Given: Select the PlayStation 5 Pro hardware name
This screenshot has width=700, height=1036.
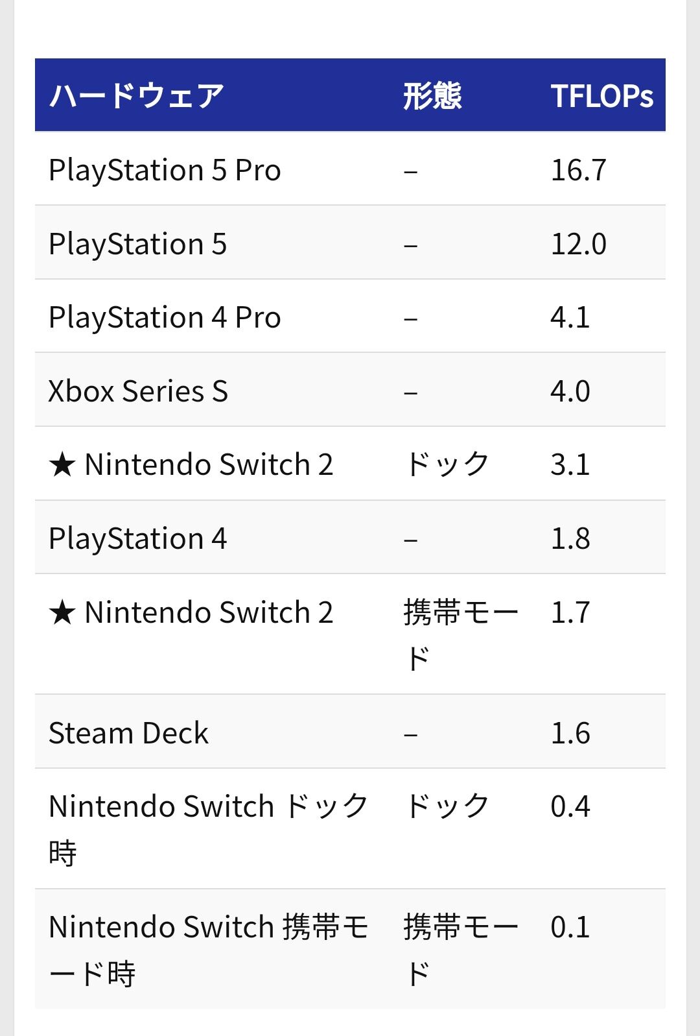Looking at the screenshot, I should 165,170.
